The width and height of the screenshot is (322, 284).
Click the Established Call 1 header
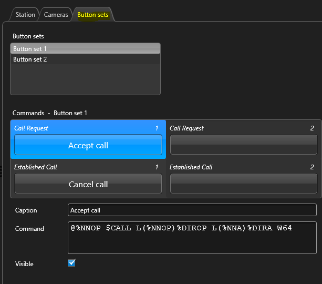point(36,167)
